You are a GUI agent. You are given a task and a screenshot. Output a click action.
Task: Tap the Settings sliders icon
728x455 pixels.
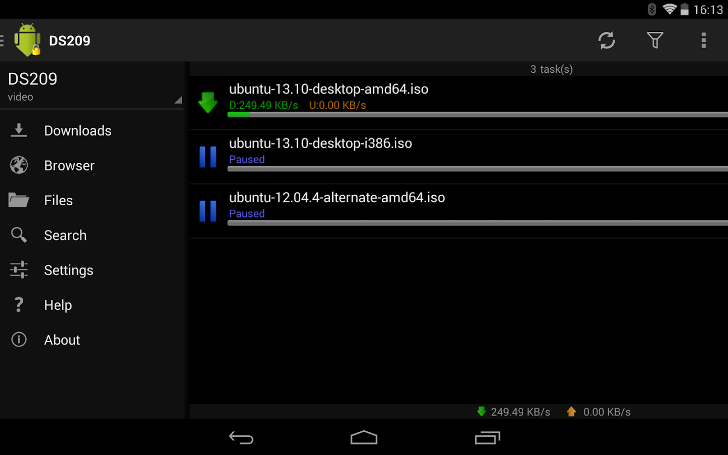click(x=19, y=269)
